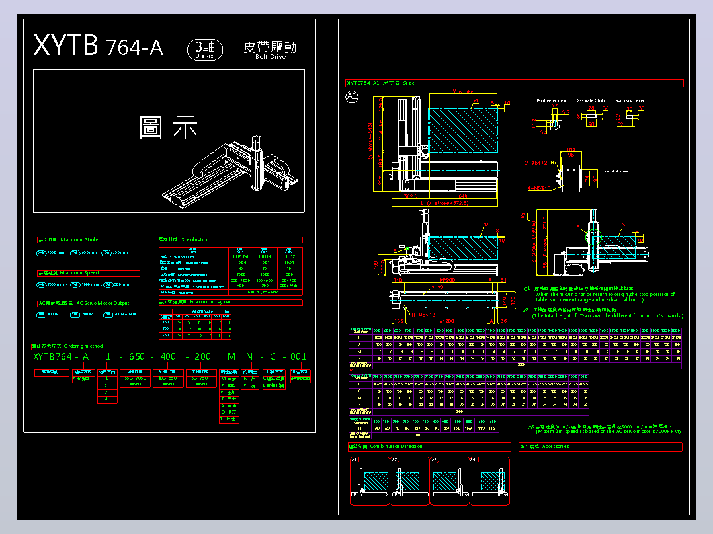Image resolution: width=713 pixels, height=534 pixels.
Task: Select the third combination direction diagram
Action: click(x=450, y=481)
